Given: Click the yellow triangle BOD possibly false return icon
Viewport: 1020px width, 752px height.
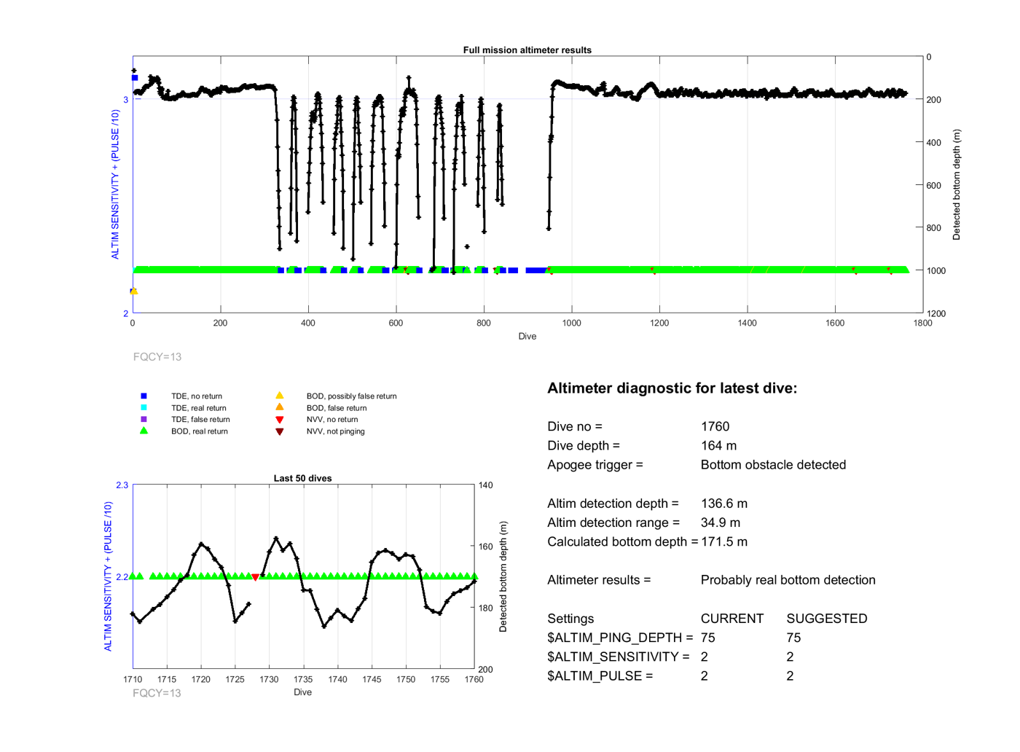Looking at the screenshot, I should point(279,395).
